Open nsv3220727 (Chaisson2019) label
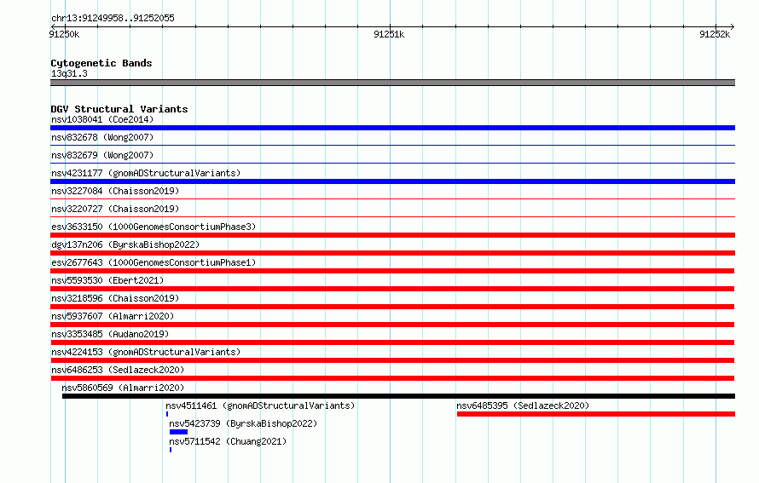This screenshot has width=759, height=483. pyautogui.click(x=115, y=209)
